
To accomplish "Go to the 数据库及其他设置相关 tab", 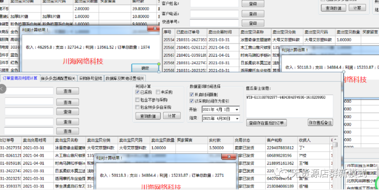I will (125, 78).
